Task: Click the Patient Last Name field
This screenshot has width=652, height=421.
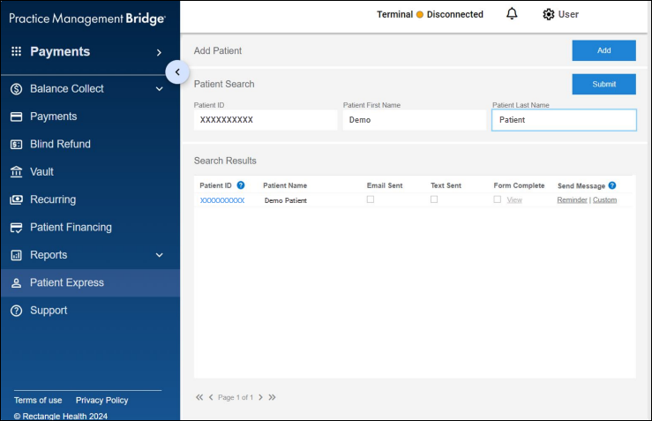Action: coord(564,120)
